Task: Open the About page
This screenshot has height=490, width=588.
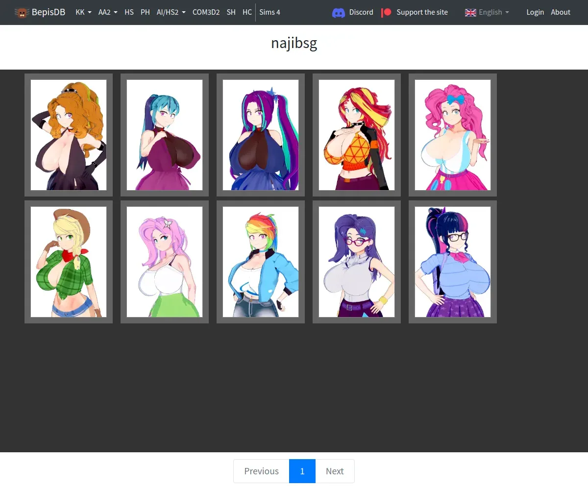Action: [561, 12]
